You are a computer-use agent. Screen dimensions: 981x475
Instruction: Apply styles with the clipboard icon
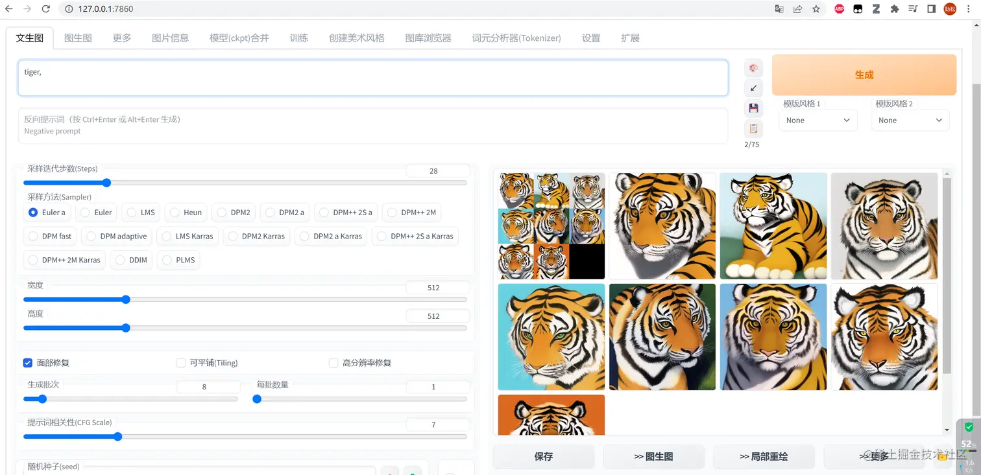[x=753, y=128]
